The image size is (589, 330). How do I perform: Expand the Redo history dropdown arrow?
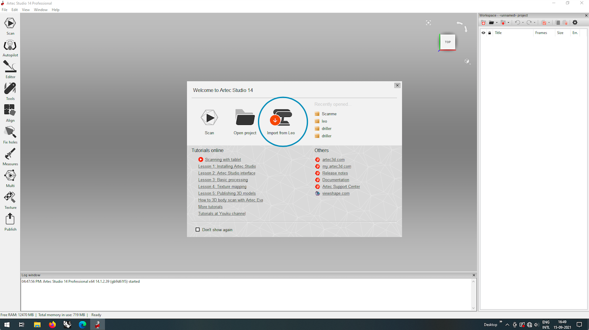tap(534, 23)
